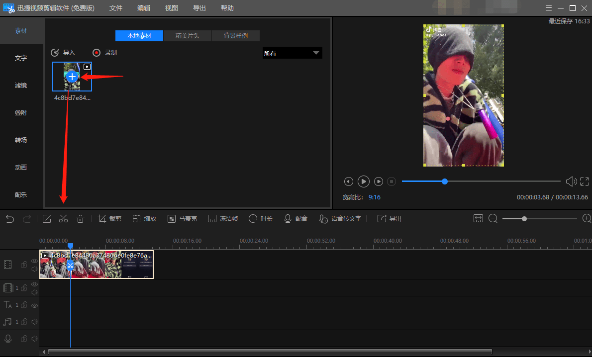This screenshot has width=592, height=357.
Task: Click the 录制 record button
Action: 104,52
